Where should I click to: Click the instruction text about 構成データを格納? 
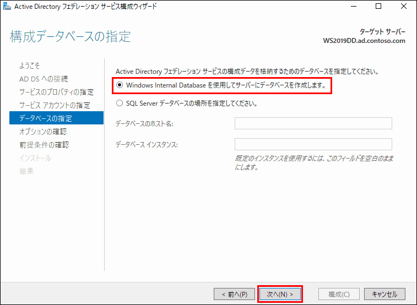(x=247, y=72)
